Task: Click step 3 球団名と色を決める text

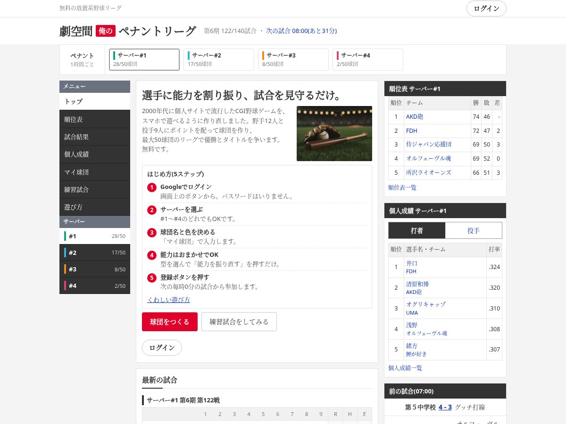Action: [188, 232]
